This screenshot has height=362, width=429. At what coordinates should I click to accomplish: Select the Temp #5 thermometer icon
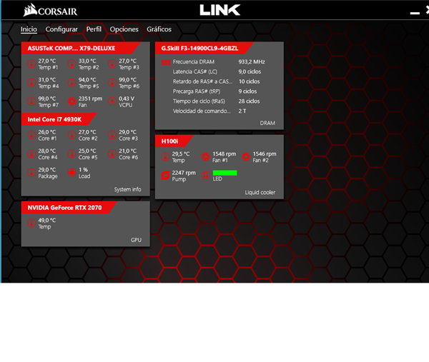tap(71, 83)
